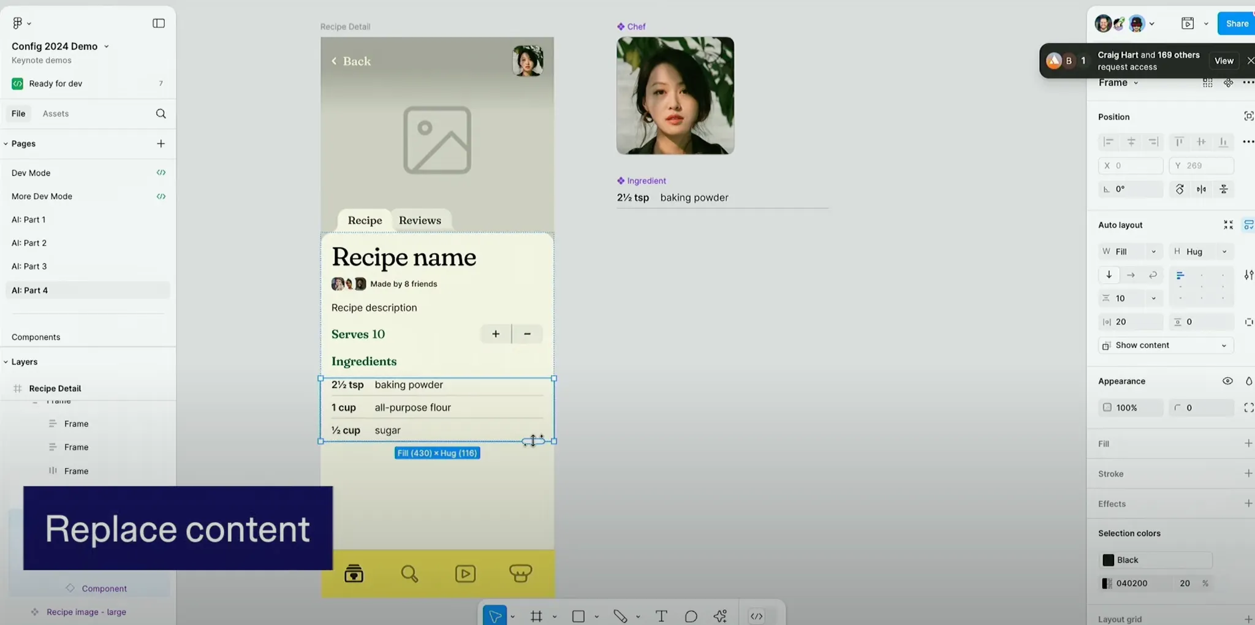
Task: Open the Show content clipping dropdown
Action: (1166, 346)
